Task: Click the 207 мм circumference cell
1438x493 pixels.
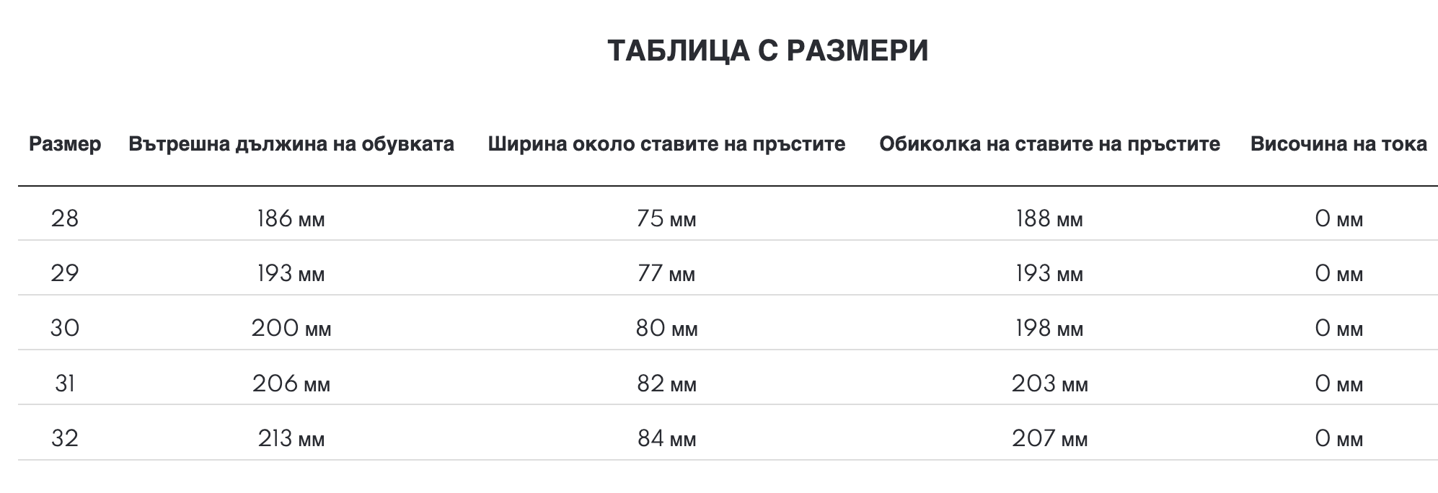Action: click(1049, 438)
